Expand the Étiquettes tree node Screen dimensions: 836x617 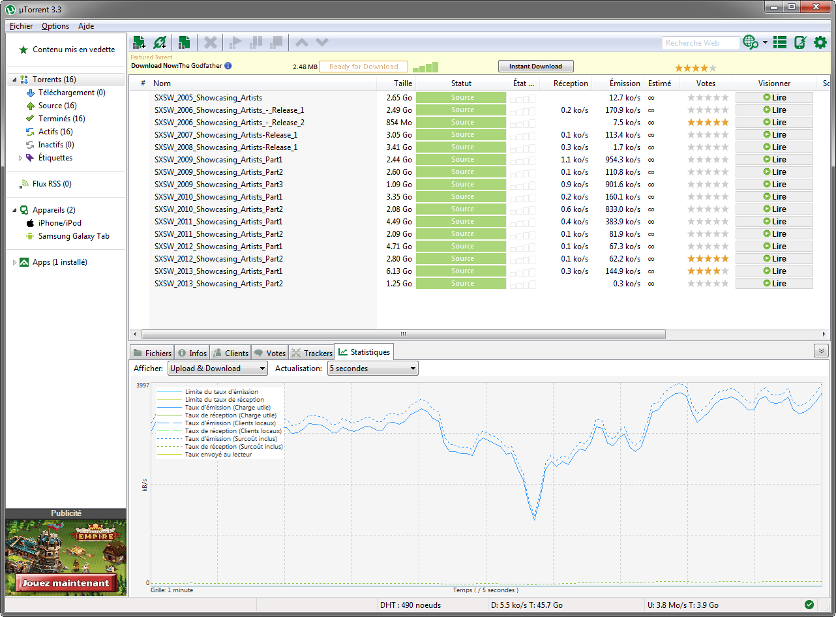20,158
